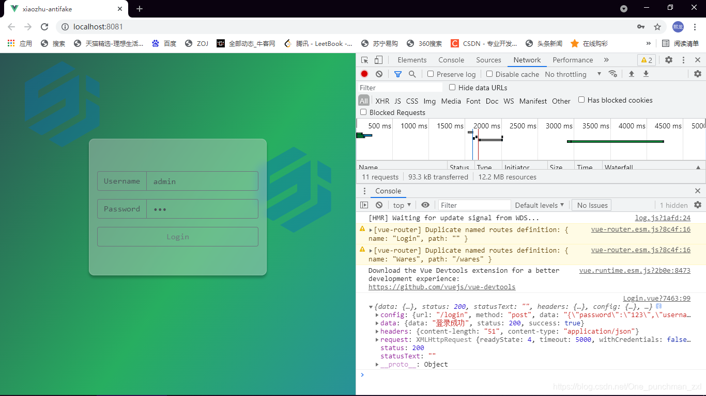This screenshot has height=396, width=706.
Task: Switch to the Performance tab
Action: click(x=573, y=60)
